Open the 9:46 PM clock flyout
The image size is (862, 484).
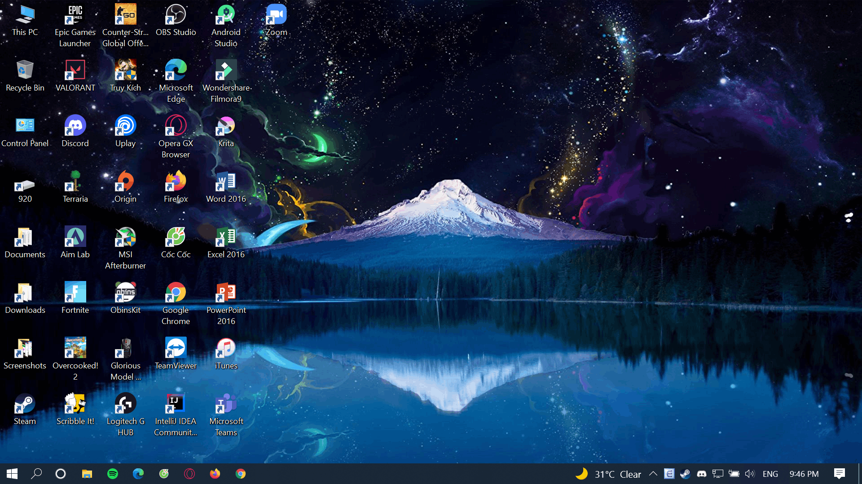(804, 474)
